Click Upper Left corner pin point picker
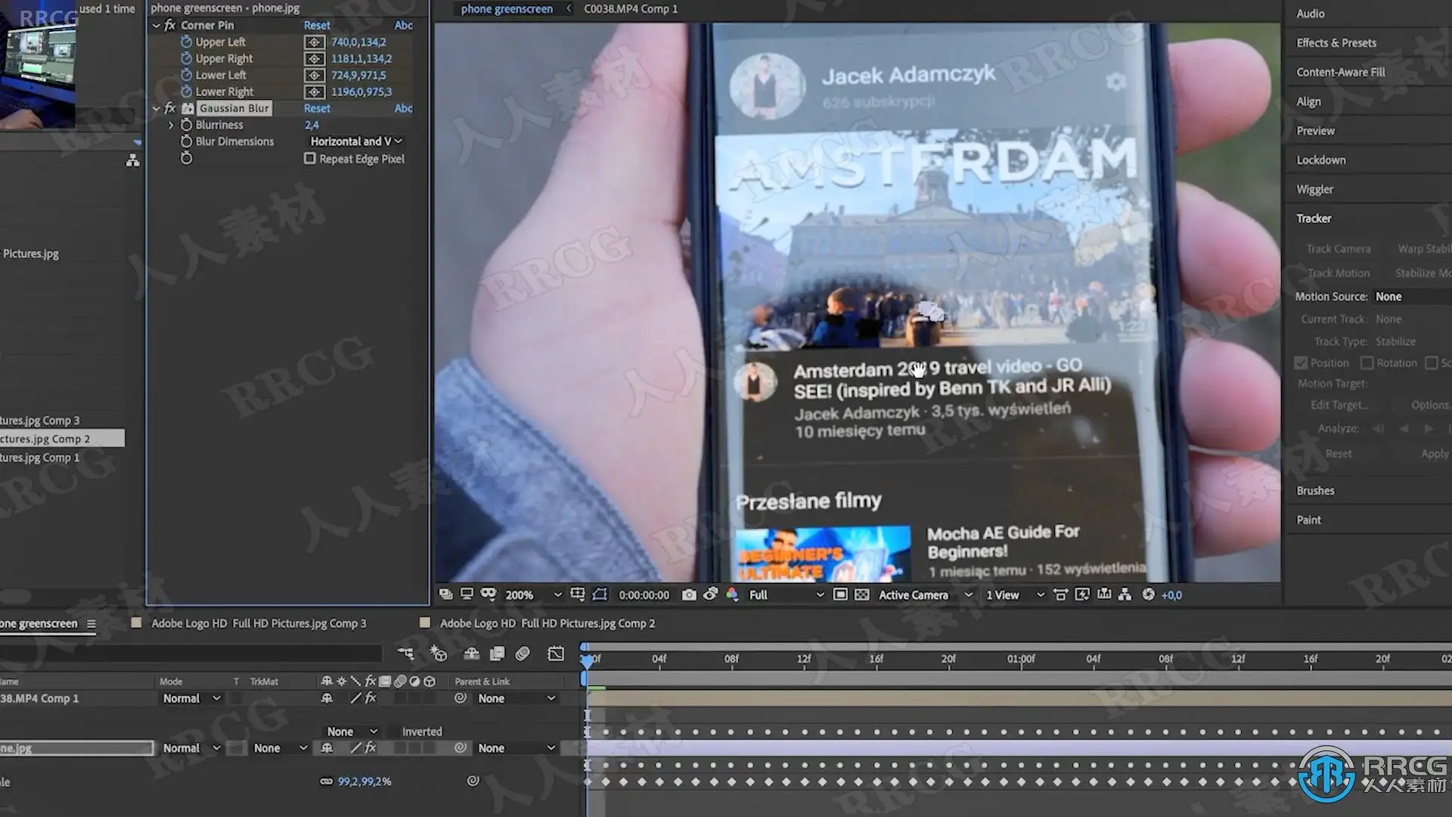This screenshot has height=817, width=1452. pos(315,42)
